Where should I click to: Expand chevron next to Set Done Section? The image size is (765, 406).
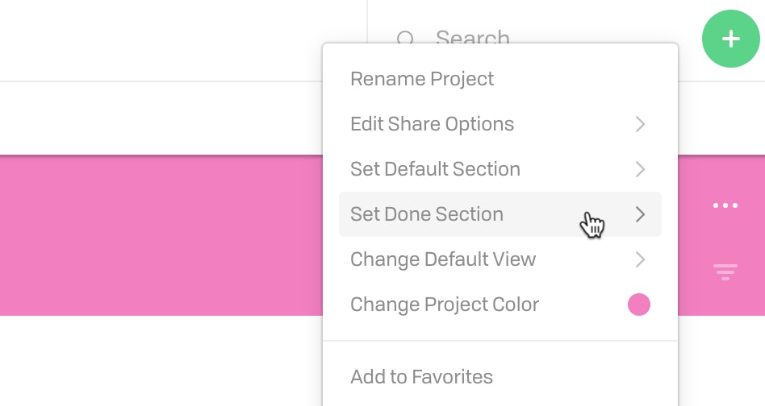[x=640, y=214]
